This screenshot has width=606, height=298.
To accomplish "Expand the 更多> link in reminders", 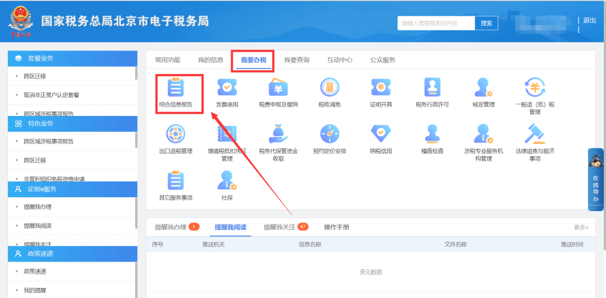I will (581, 227).
